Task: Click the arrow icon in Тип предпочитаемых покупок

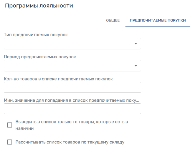Action: 136,44
